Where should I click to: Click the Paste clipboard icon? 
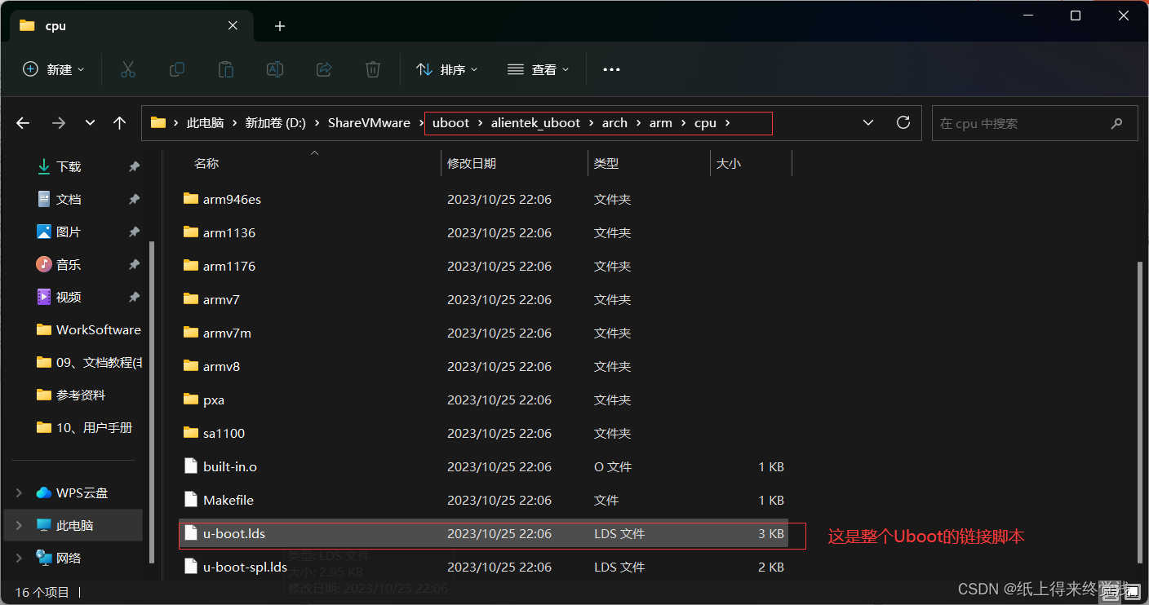pyautogui.click(x=226, y=69)
